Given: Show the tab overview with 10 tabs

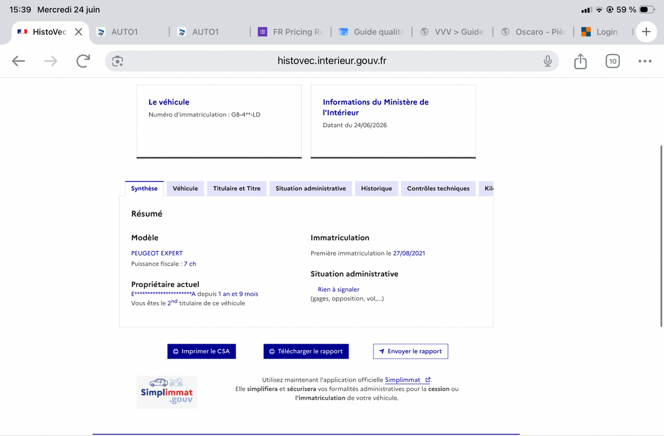Looking at the screenshot, I should tap(613, 61).
